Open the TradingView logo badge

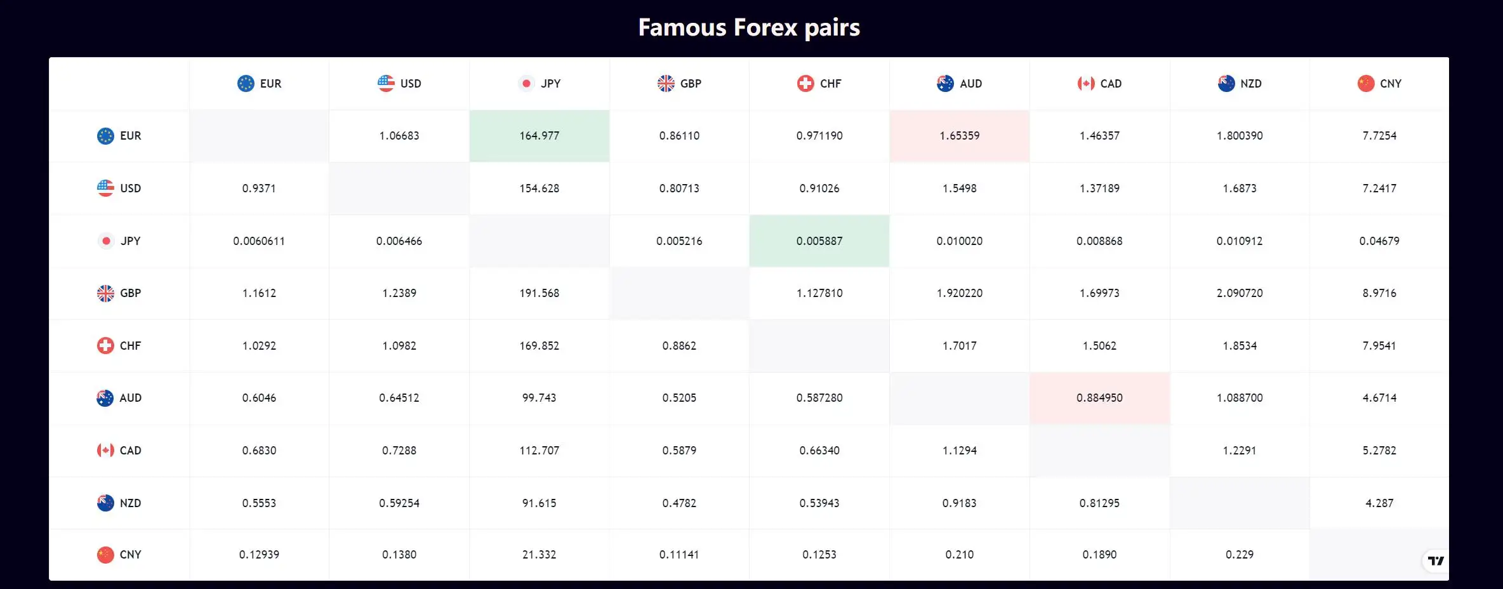pyautogui.click(x=1435, y=560)
